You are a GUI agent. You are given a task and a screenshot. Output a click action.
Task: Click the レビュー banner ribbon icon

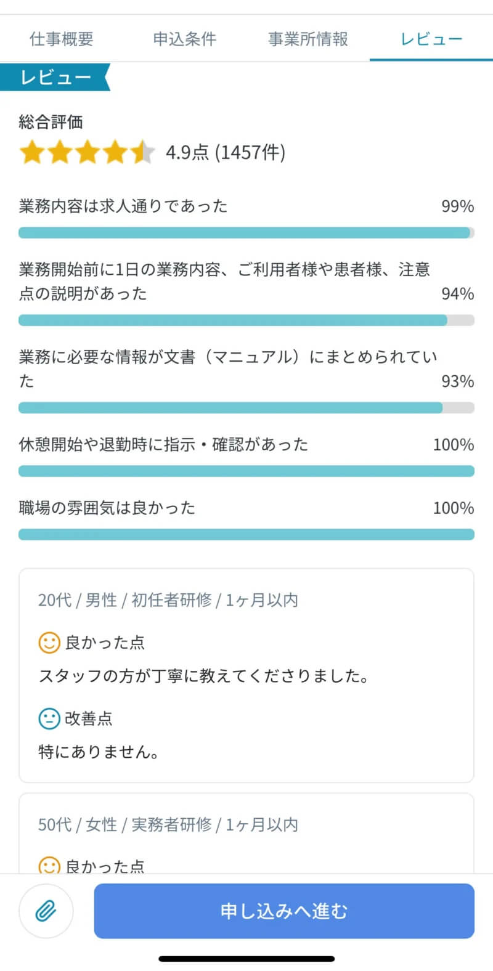55,77
